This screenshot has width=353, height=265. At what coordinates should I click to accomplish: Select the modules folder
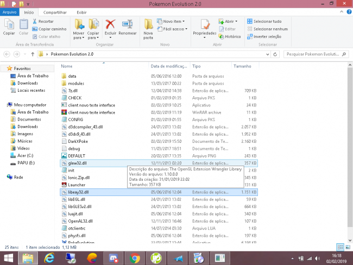point(159,83)
